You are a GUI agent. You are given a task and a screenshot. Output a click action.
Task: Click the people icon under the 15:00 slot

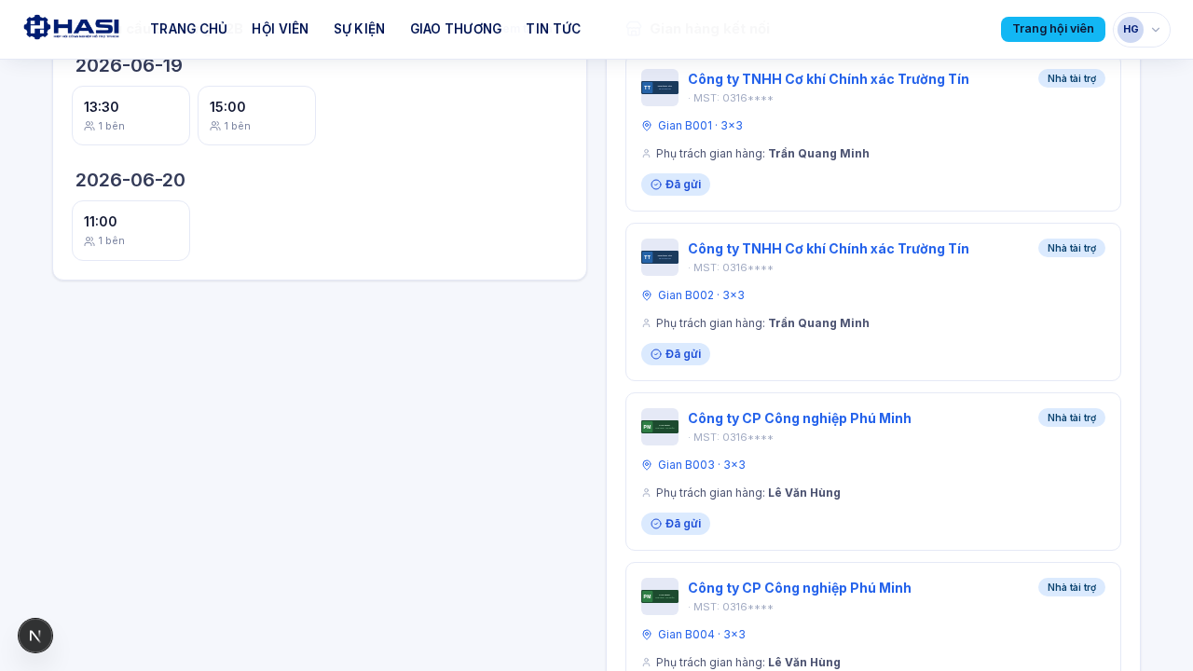coord(215,126)
